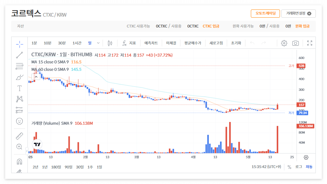Click the 고가 high price label 528

click(301, 66)
